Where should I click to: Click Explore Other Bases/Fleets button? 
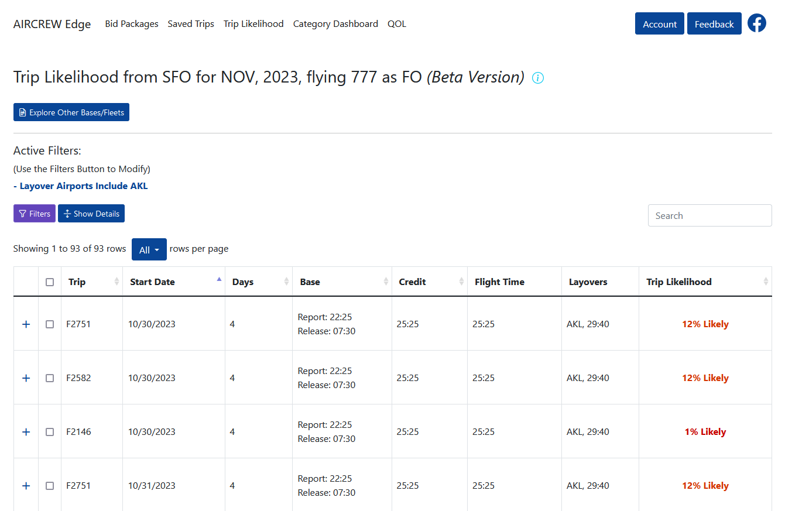pos(71,112)
